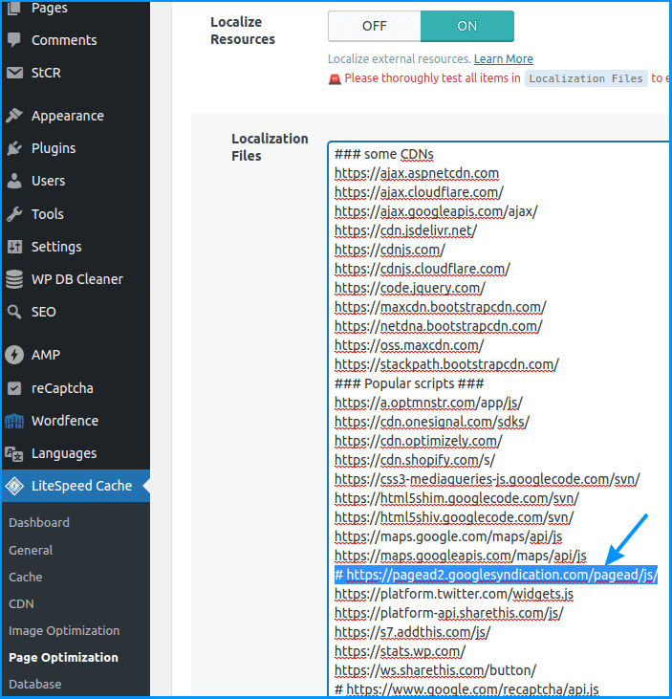
Task: Click the cdn.jsdelivr.net line
Action: pos(405,230)
